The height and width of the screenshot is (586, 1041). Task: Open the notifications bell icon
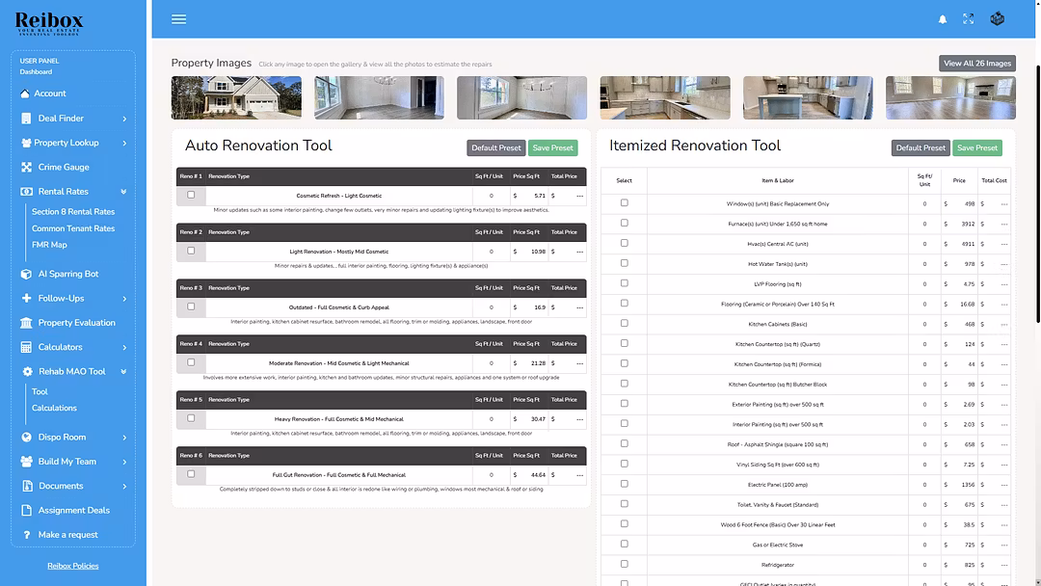pos(943,19)
